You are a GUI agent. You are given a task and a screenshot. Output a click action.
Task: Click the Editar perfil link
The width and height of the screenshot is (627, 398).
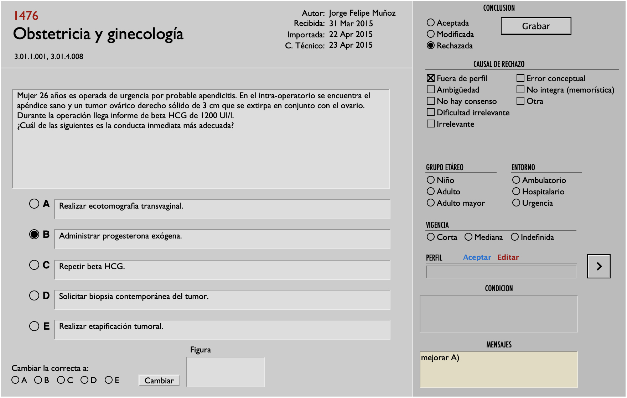tap(508, 257)
